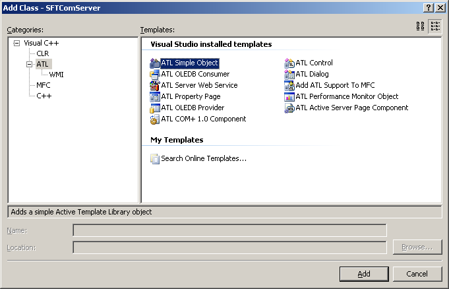The height and width of the screenshot is (289, 449).
Task: Switch to small icons view
Action: click(x=435, y=26)
